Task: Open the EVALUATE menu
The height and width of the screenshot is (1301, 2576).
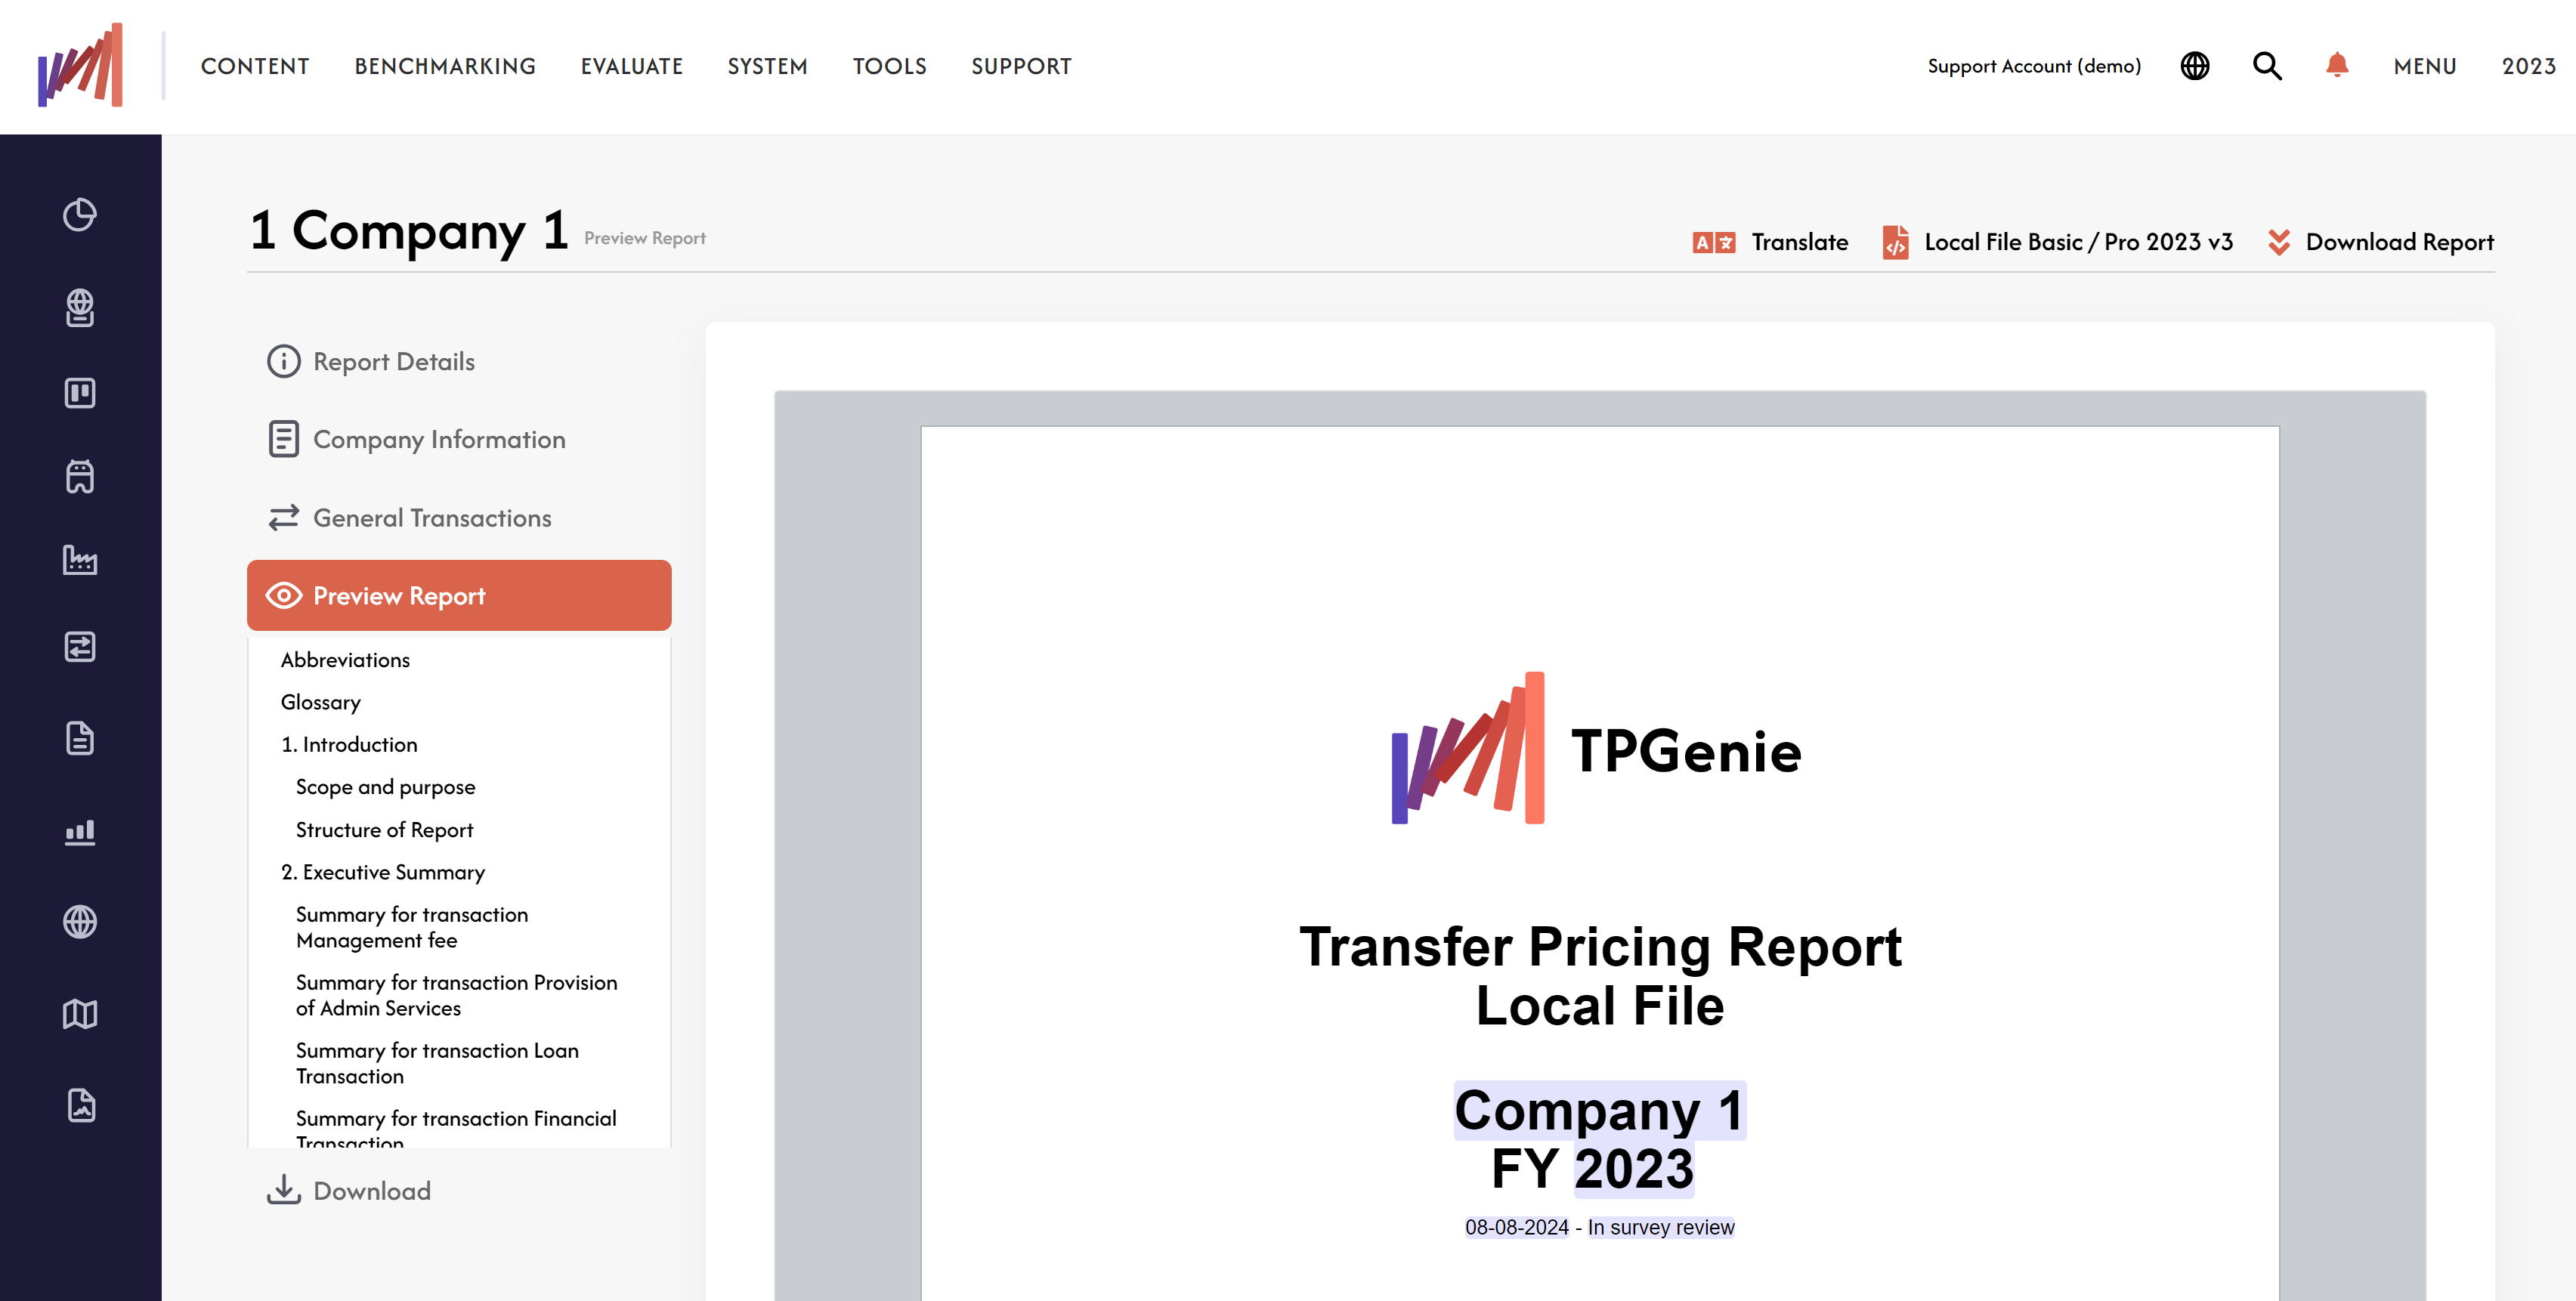Action: tap(632, 66)
